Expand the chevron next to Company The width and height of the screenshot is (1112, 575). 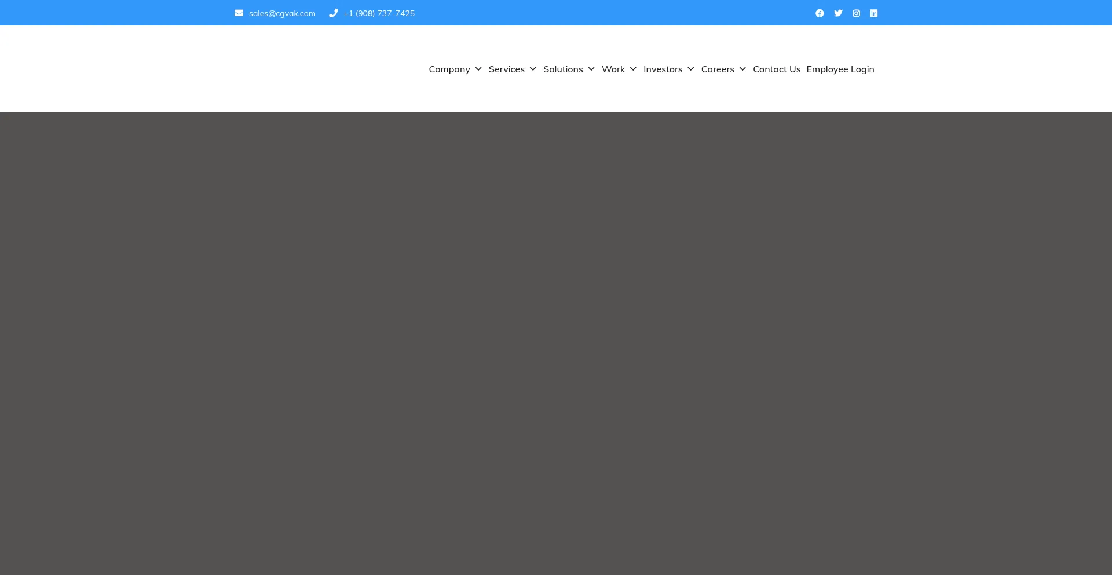(x=478, y=69)
